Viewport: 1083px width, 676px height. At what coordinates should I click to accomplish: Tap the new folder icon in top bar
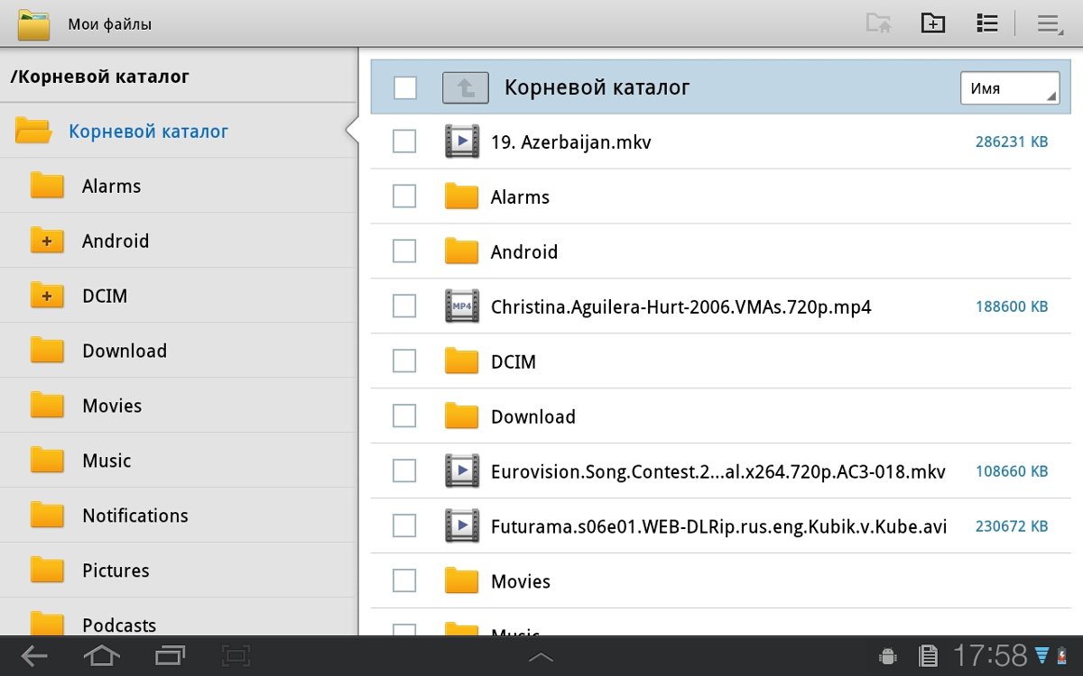(x=932, y=23)
